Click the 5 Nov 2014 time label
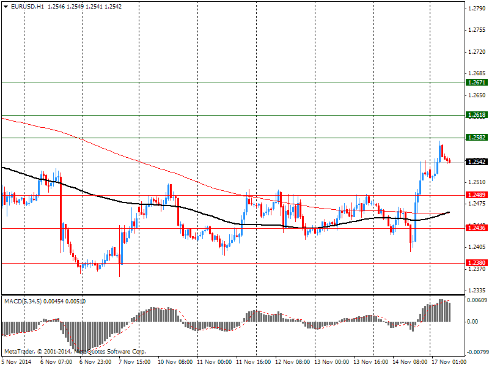The width and height of the screenshot is (489, 367). [17, 362]
